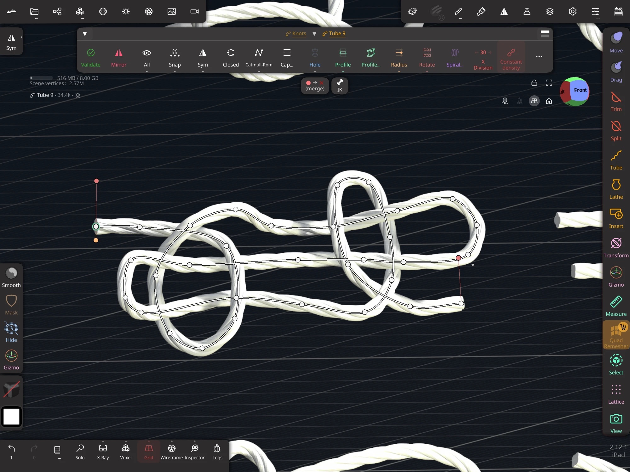Click the Front face of view cube
Viewport: 630px width, 472px height.
point(580,90)
